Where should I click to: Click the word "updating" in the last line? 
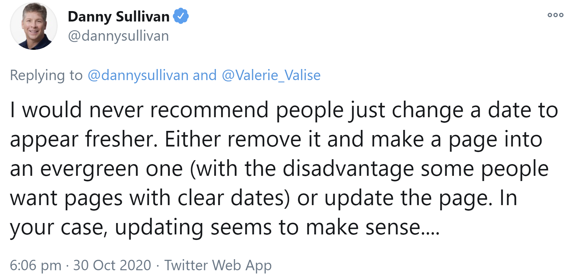pos(159,227)
